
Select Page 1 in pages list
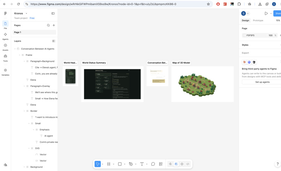35,32
